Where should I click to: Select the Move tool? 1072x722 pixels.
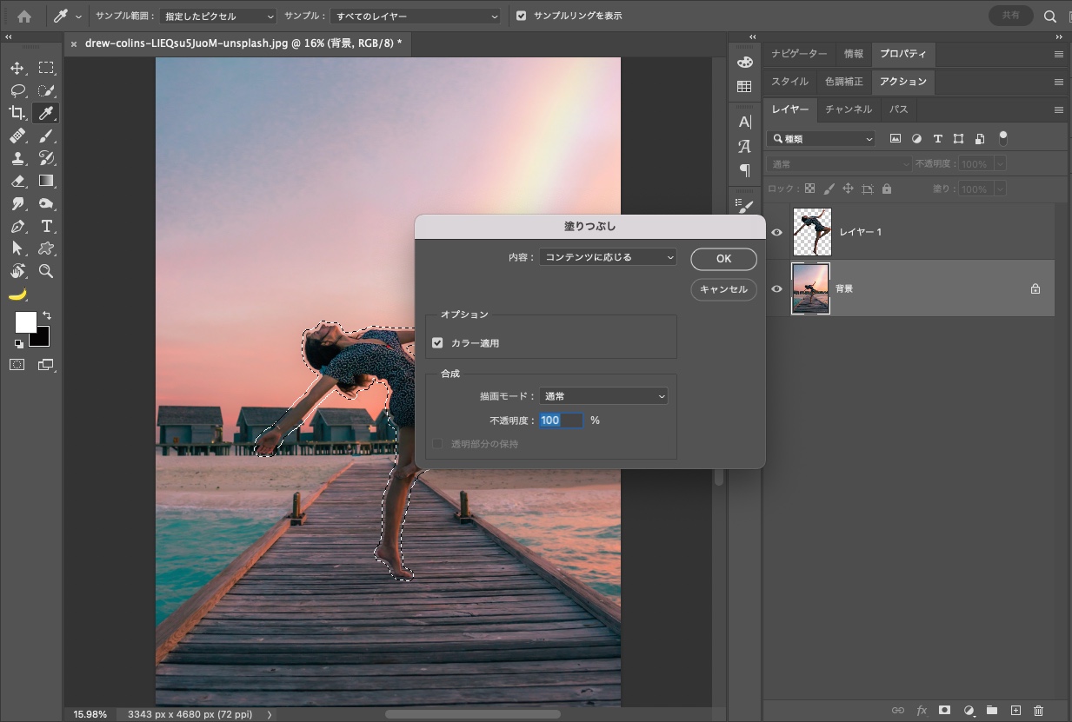click(x=17, y=67)
